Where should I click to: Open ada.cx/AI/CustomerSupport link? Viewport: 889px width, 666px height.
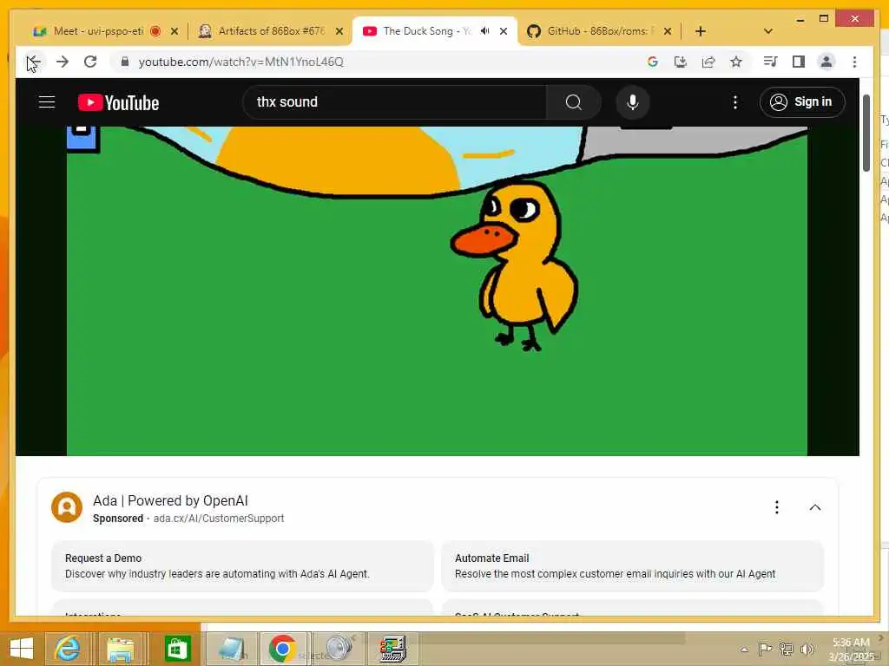219,519
